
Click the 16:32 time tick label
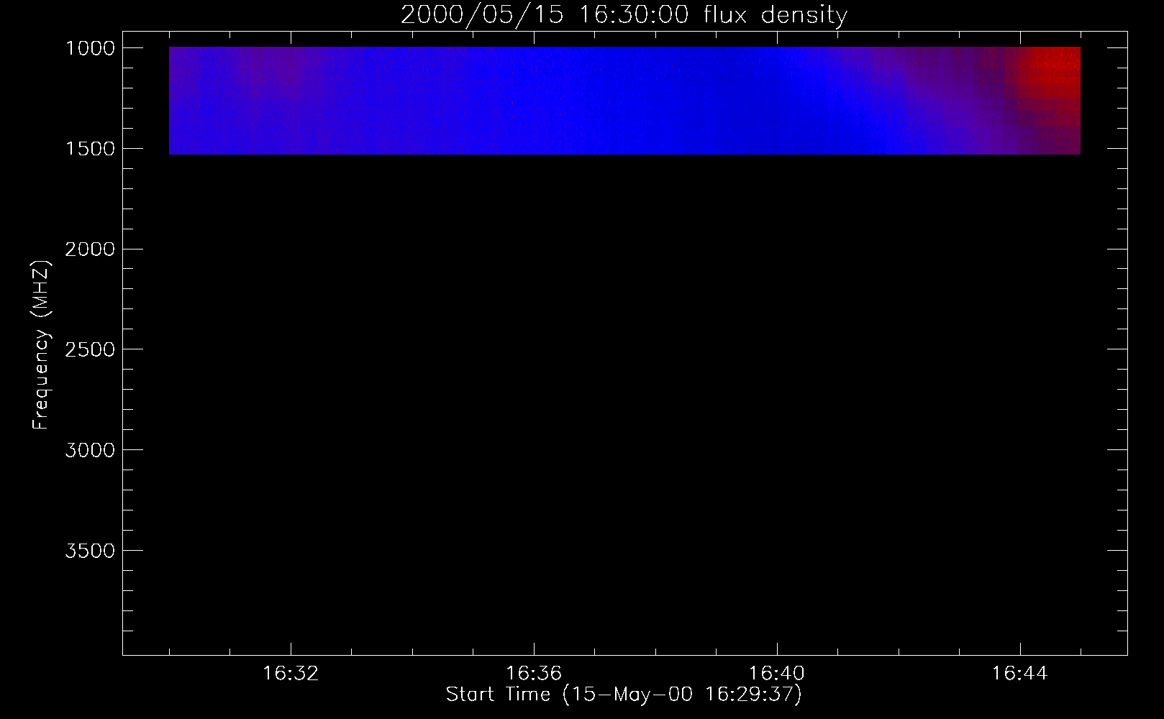pyautogui.click(x=291, y=674)
